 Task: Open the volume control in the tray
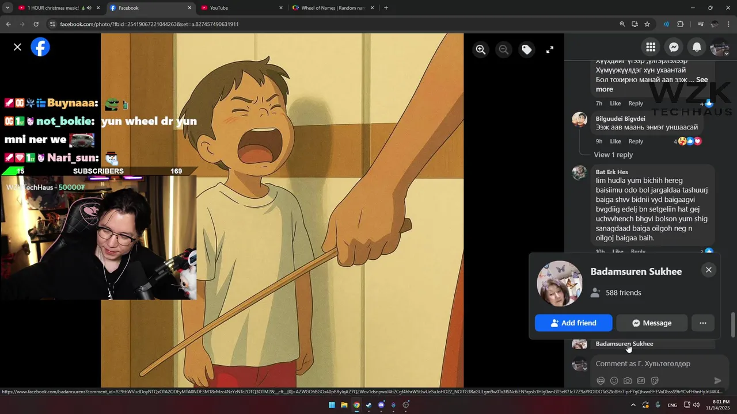pyautogui.click(x=696, y=405)
